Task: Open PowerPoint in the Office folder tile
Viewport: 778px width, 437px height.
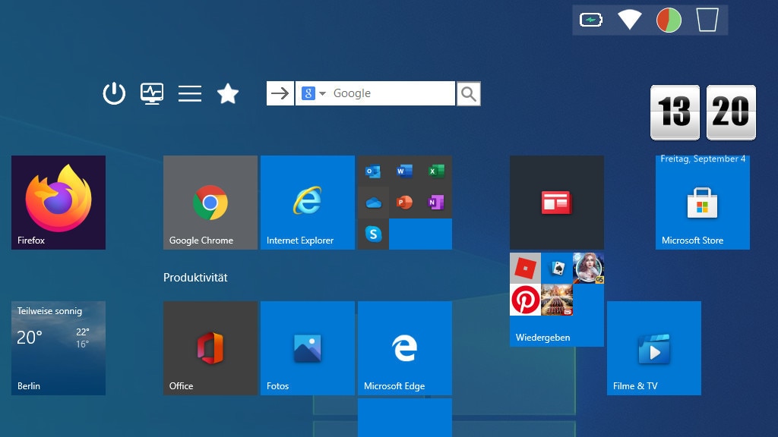Action: click(404, 203)
